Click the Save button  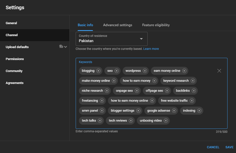pos(229,147)
